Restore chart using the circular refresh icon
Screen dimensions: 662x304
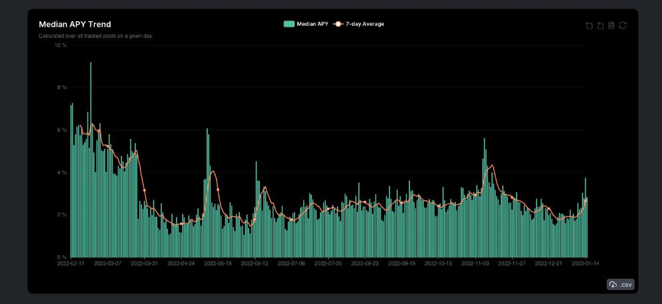click(623, 25)
